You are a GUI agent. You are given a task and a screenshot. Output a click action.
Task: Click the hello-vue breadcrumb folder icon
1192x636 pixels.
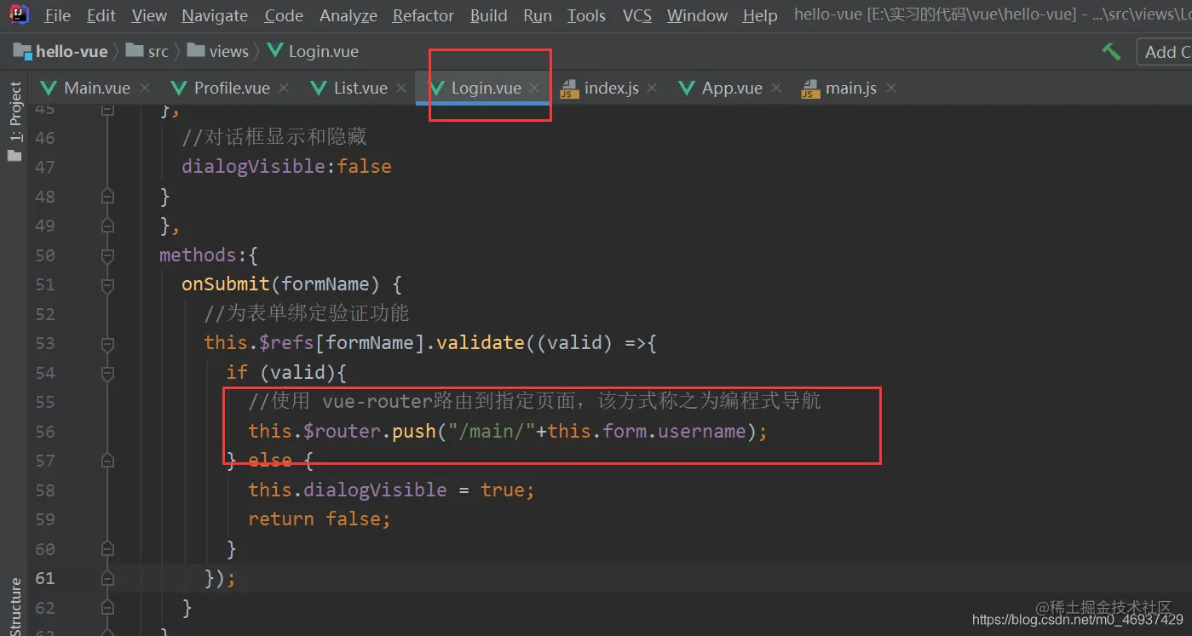[x=22, y=51]
